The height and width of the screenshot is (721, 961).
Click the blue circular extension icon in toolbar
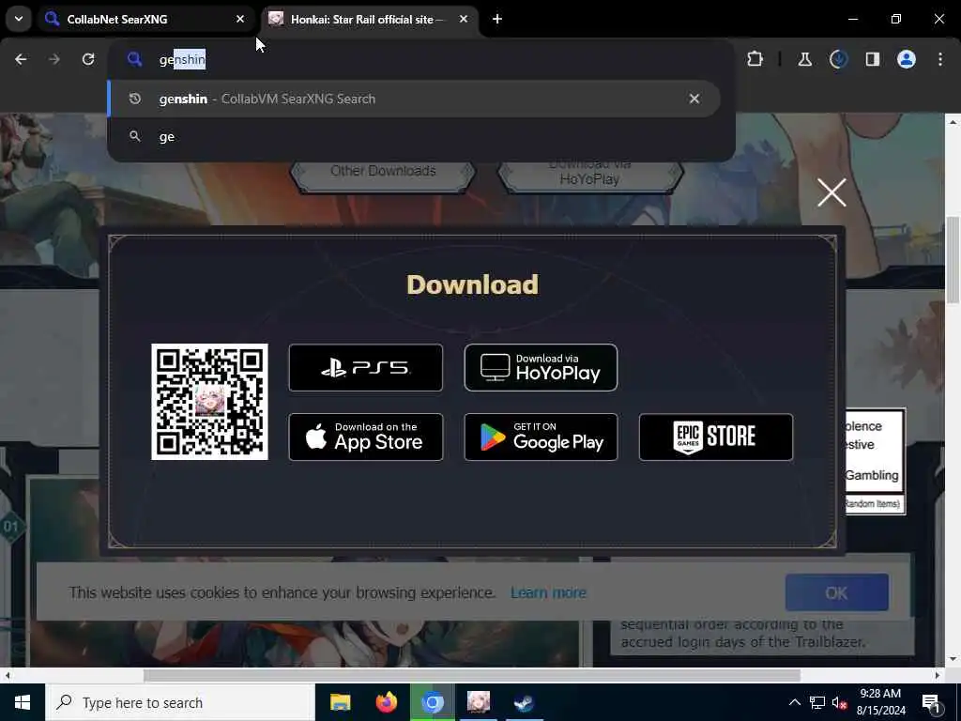click(838, 59)
